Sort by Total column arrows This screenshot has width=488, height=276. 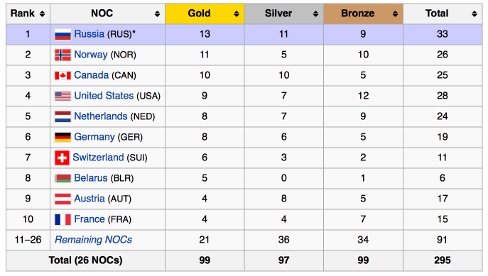475,13
